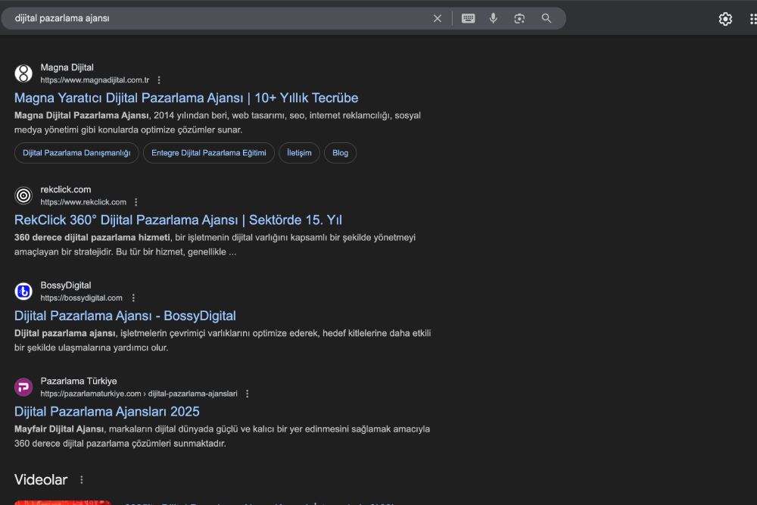Click the BossyDigital favicon

(x=23, y=291)
